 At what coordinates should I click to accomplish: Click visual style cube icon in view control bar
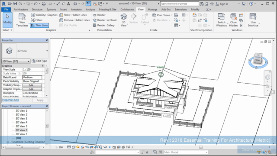(x=74, y=147)
